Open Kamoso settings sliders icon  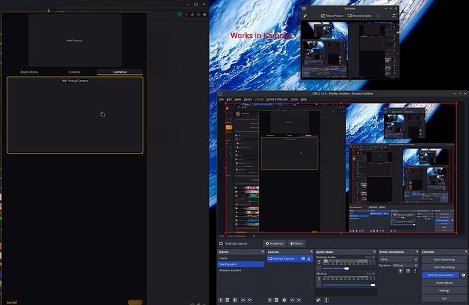[394, 16]
